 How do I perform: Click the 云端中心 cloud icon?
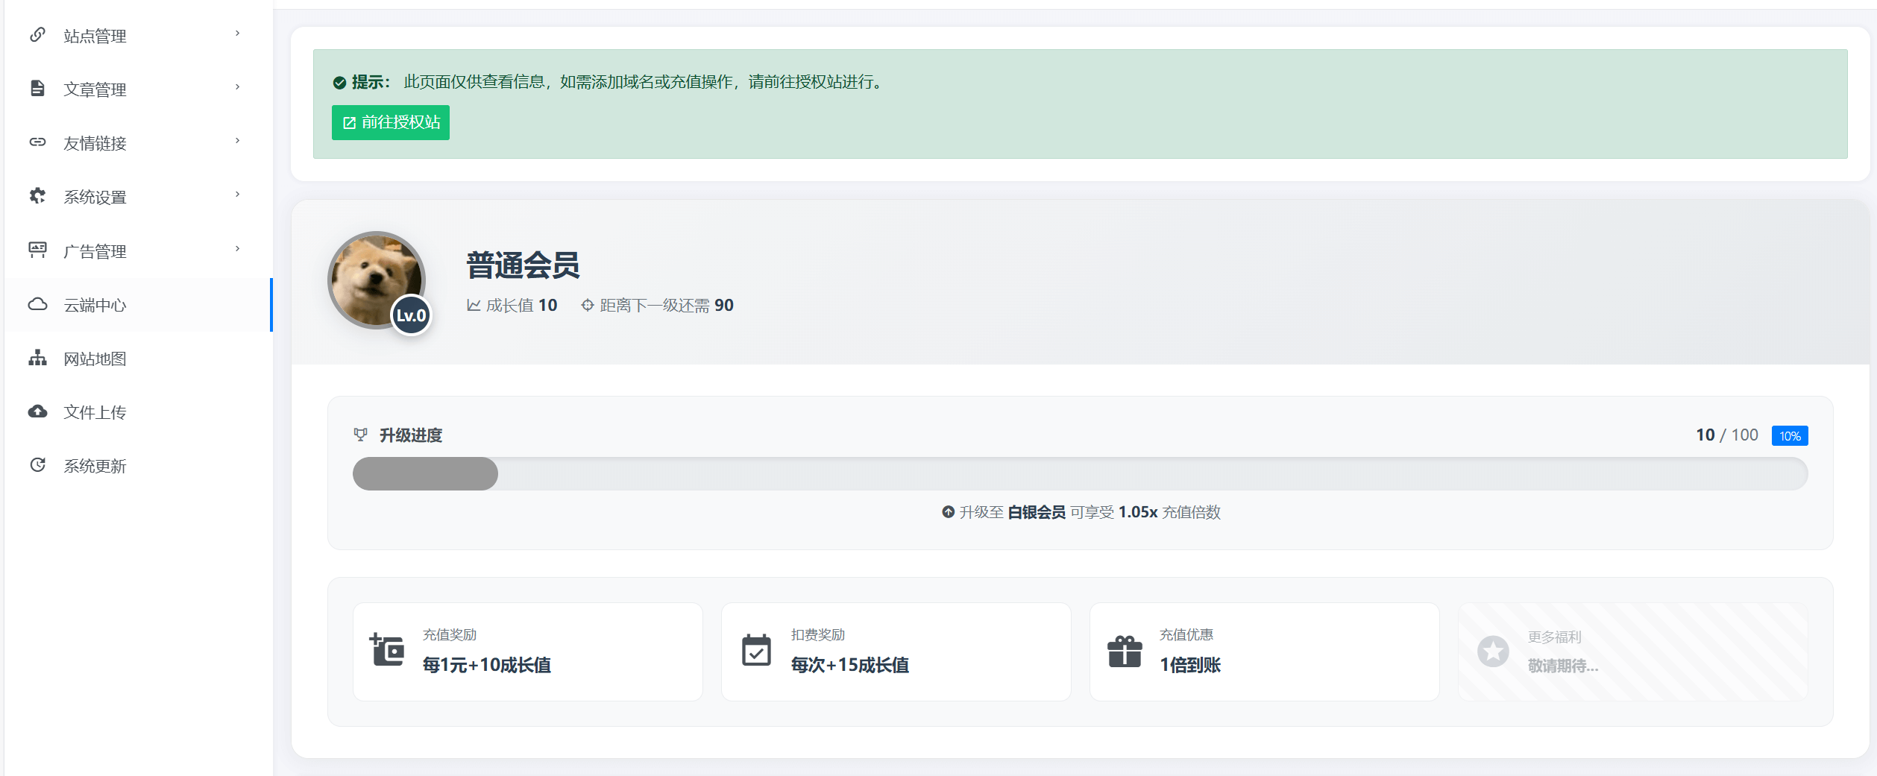(x=38, y=303)
